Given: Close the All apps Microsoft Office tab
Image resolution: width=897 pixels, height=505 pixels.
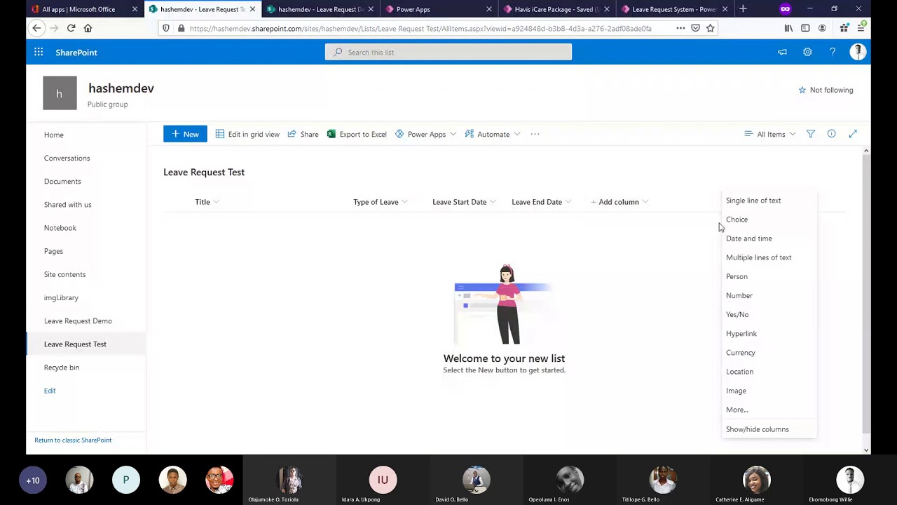Looking at the screenshot, I should pyautogui.click(x=135, y=9).
